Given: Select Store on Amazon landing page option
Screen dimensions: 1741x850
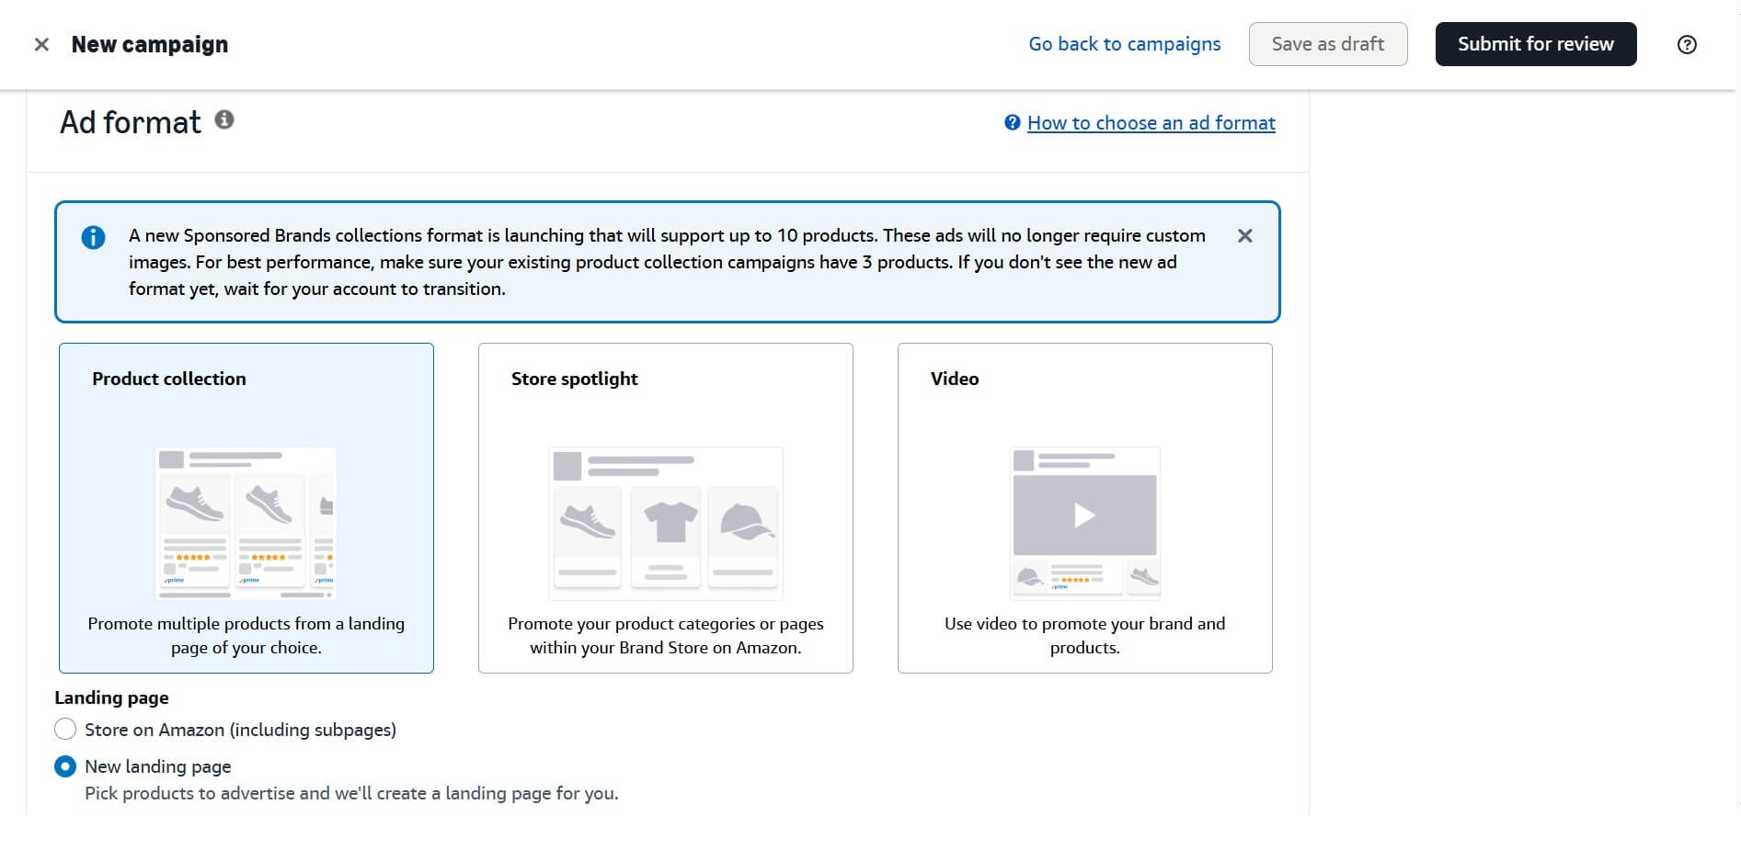Looking at the screenshot, I should [65, 730].
